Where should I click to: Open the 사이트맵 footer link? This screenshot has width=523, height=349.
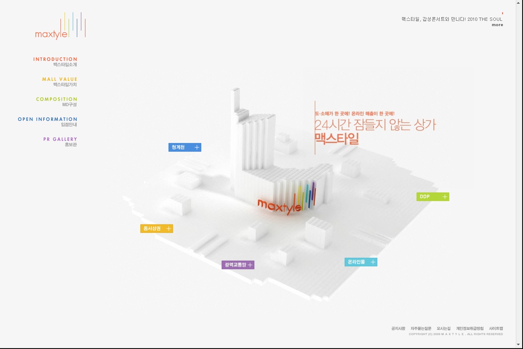tap(496, 329)
